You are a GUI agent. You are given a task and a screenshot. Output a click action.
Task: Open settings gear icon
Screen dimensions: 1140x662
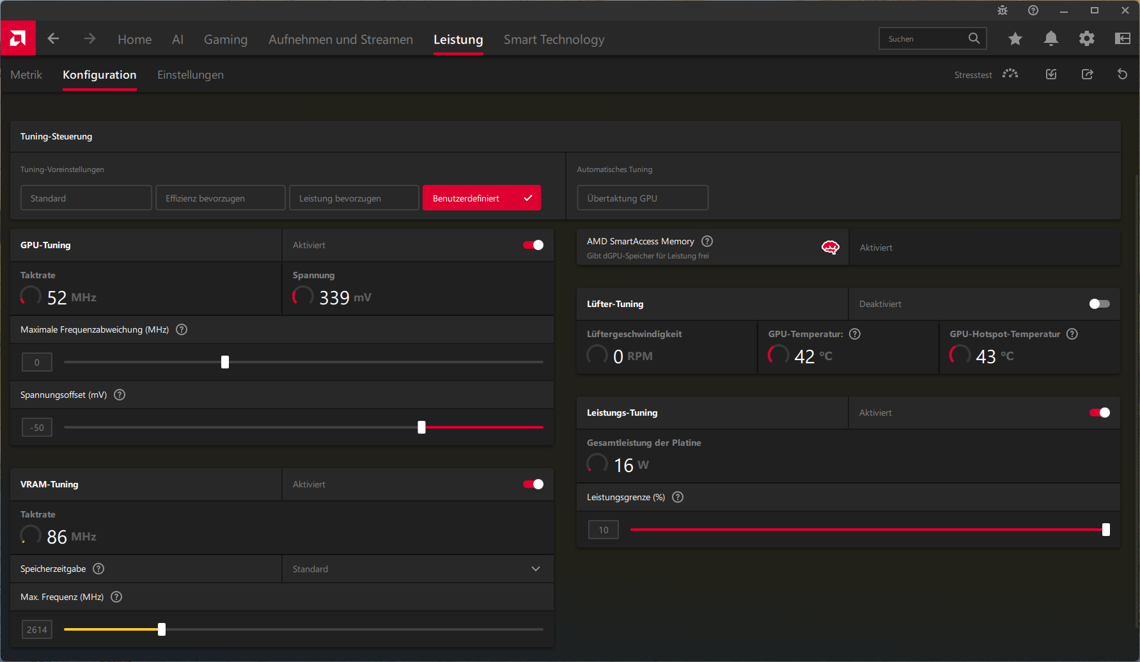tap(1086, 39)
